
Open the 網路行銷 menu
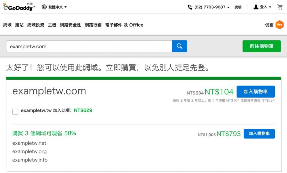[93, 25]
